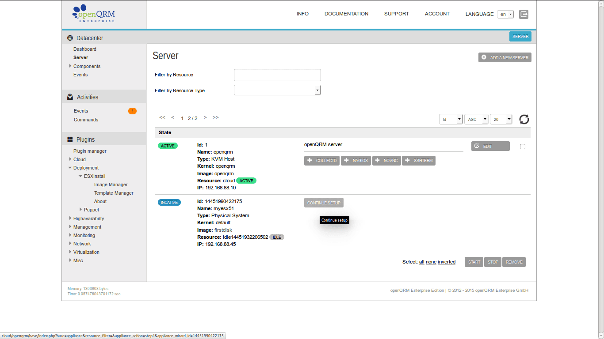Click the plus icon on Nagios button
This screenshot has width=604, height=339.
click(347, 161)
